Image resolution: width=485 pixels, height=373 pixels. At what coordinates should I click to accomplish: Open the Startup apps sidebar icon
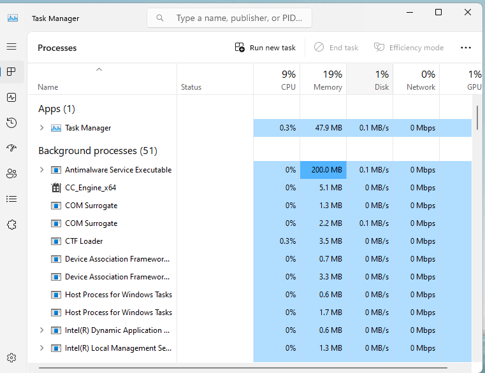pyautogui.click(x=11, y=148)
